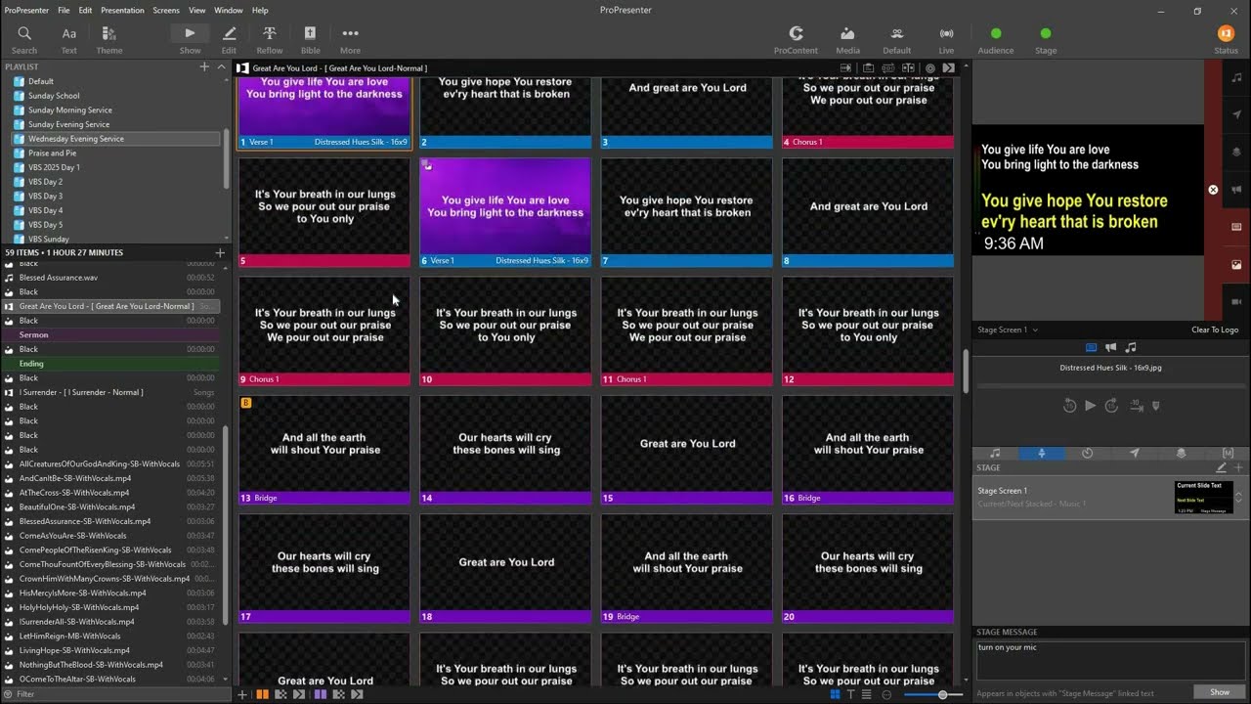Viewport: 1251px width, 704px height.
Task: Clear the props layer
Action: pos(1236,153)
